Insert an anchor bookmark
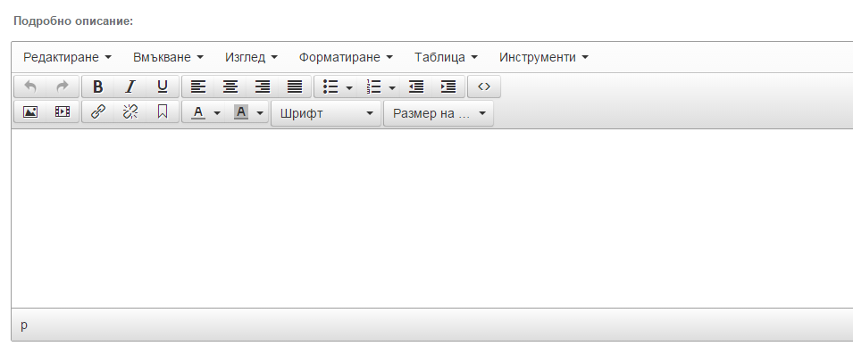Screen dimensions: 853x346 (x=162, y=111)
